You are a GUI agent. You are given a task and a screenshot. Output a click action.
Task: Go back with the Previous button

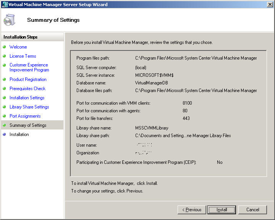click(x=192, y=210)
